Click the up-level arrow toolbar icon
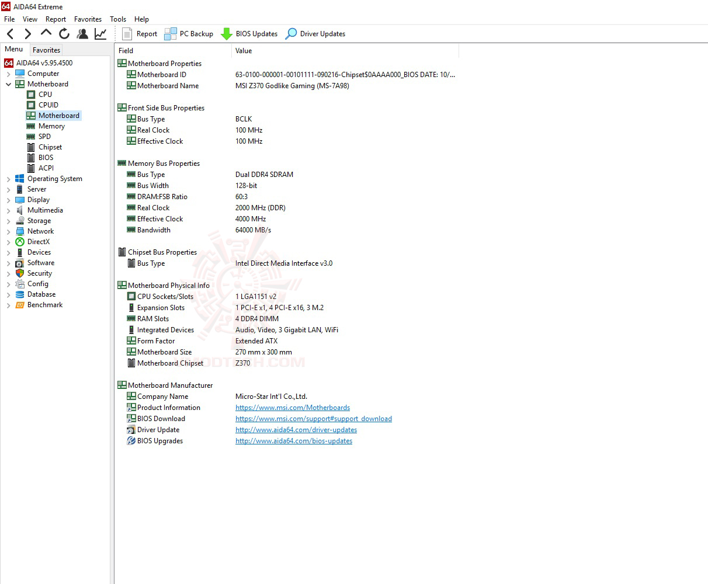Image resolution: width=708 pixels, height=584 pixels. point(46,33)
